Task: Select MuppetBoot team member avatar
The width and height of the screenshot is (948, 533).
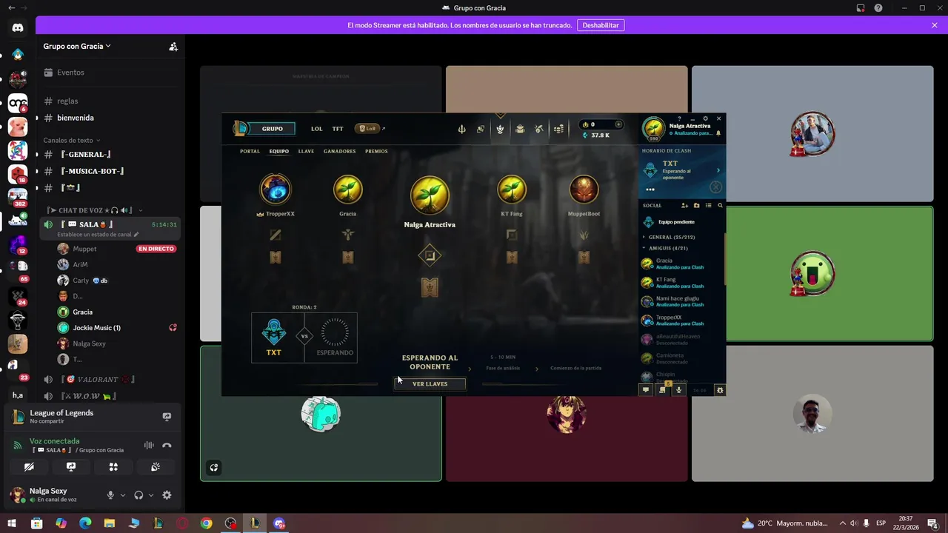Action: tap(584, 190)
